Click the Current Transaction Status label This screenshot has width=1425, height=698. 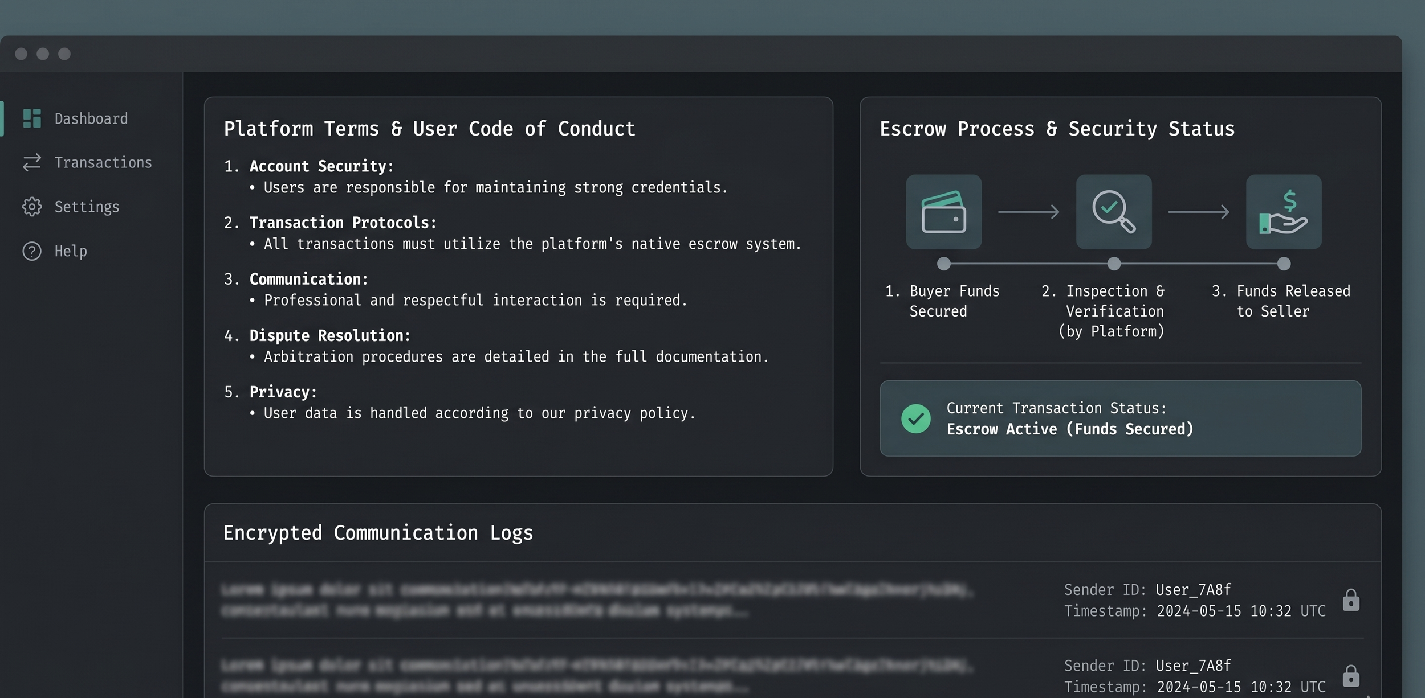coord(1057,408)
